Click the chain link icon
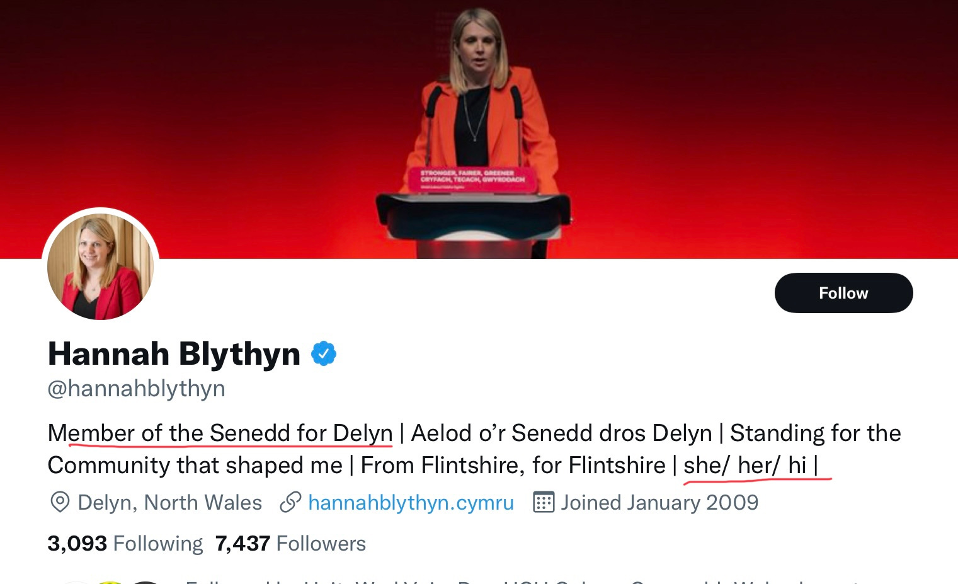The height and width of the screenshot is (584, 958). coord(290,502)
